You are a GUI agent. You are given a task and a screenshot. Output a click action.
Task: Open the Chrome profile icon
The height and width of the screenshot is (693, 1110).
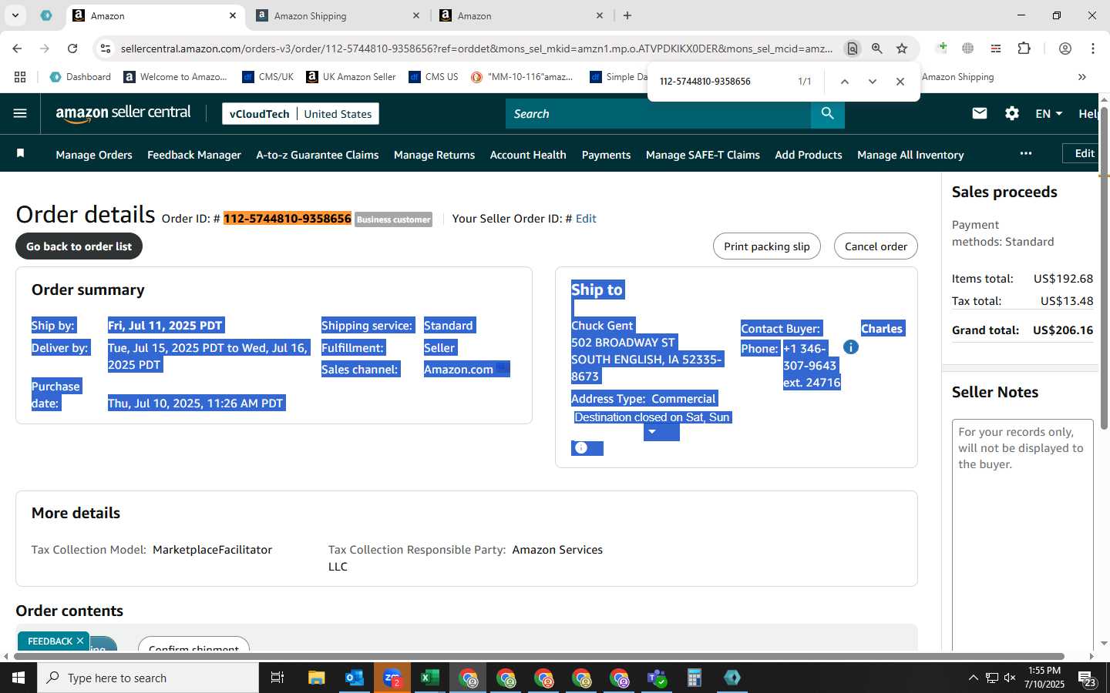pyautogui.click(x=1065, y=49)
